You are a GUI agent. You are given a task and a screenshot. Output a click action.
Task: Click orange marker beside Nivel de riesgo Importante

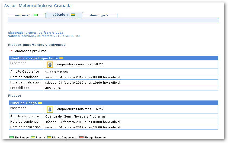coord(61,58)
